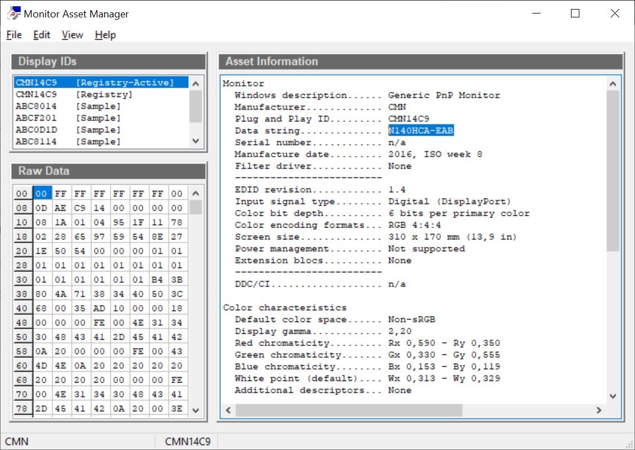Image resolution: width=635 pixels, height=450 pixels.
Task: Click Display IDs list scroll down arrow
Action: click(x=196, y=141)
